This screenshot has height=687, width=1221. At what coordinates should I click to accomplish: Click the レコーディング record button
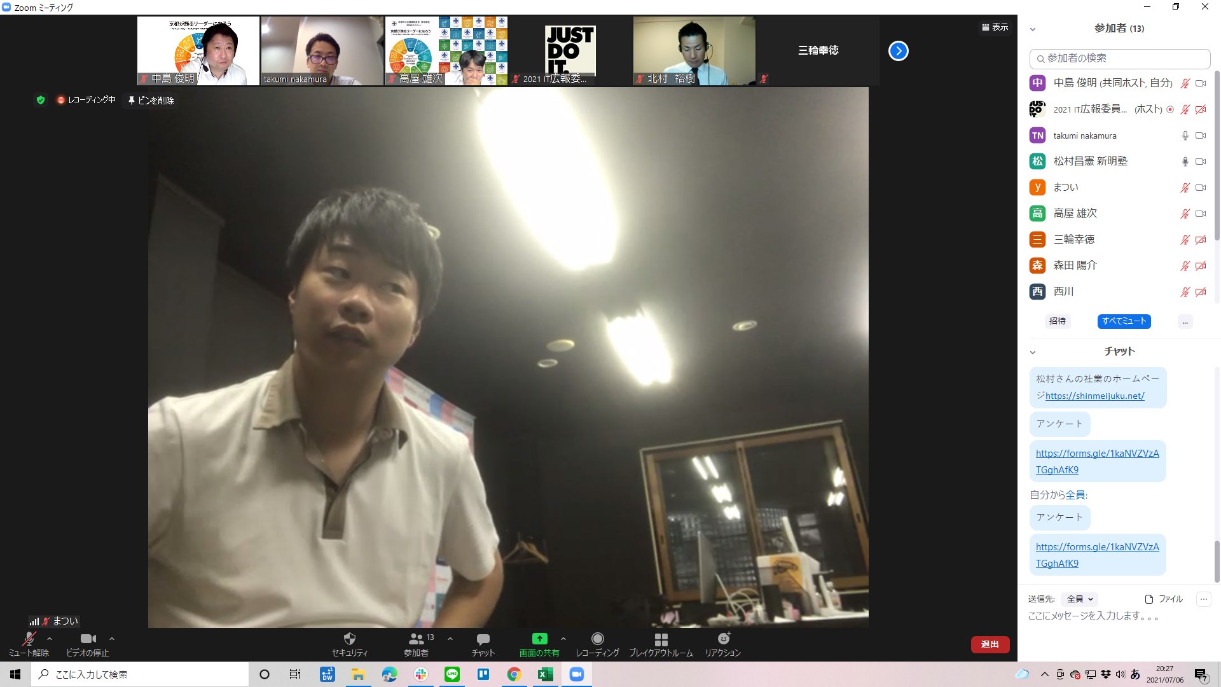click(x=597, y=644)
